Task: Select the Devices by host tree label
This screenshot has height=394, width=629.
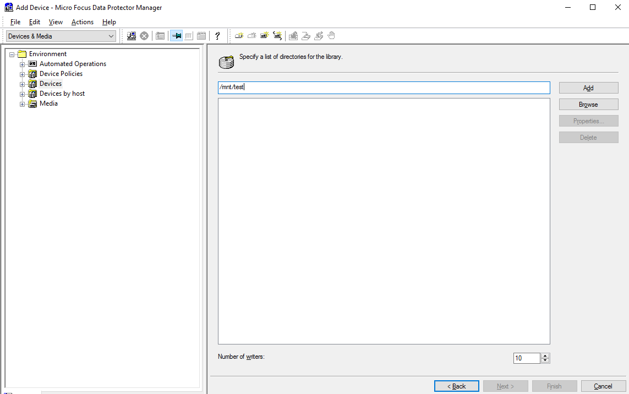Action: coord(62,94)
